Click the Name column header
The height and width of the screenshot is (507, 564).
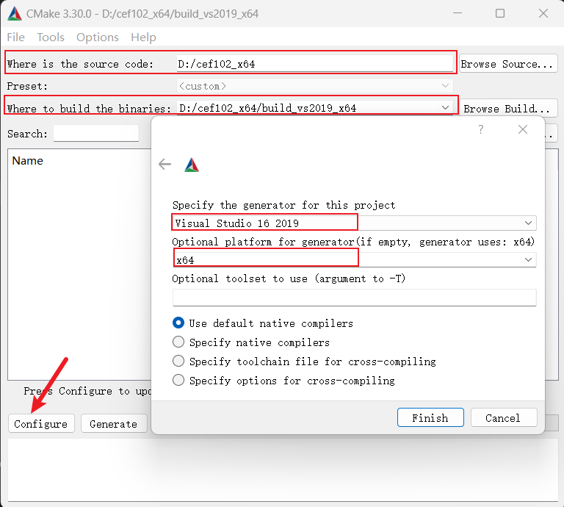(x=28, y=160)
